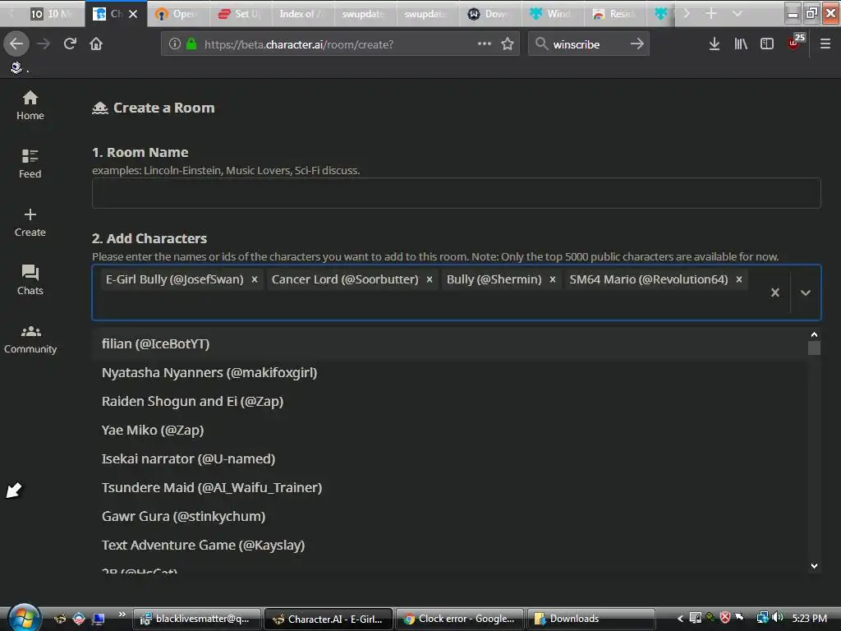Switch to the '10 Mi' browser tab
This screenshot has width=841, height=631.
click(52, 14)
